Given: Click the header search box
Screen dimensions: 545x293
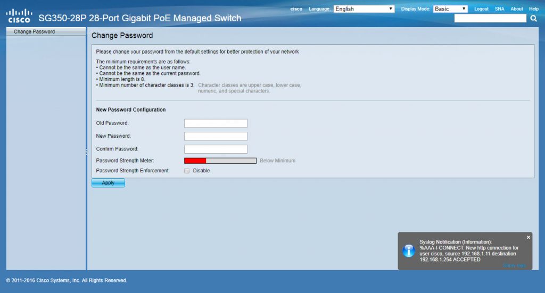Looking at the screenshot, I should tap(490, 19).
